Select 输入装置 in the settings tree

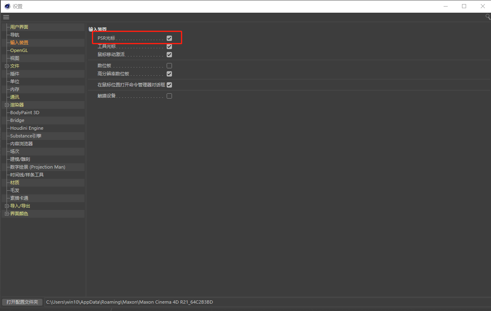click(x=19, y=43)
